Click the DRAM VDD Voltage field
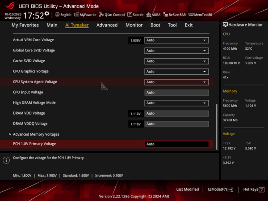This screenshot has width=268, height=201. pyautogui.click(x=176, y=113)
